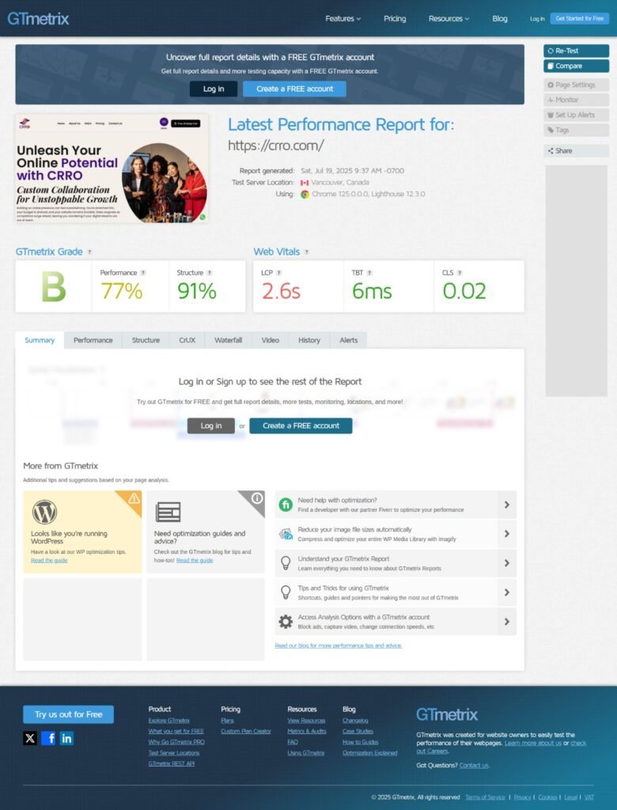
Task: Switch to the Waterfall tab
Action: tap(228, 340)
